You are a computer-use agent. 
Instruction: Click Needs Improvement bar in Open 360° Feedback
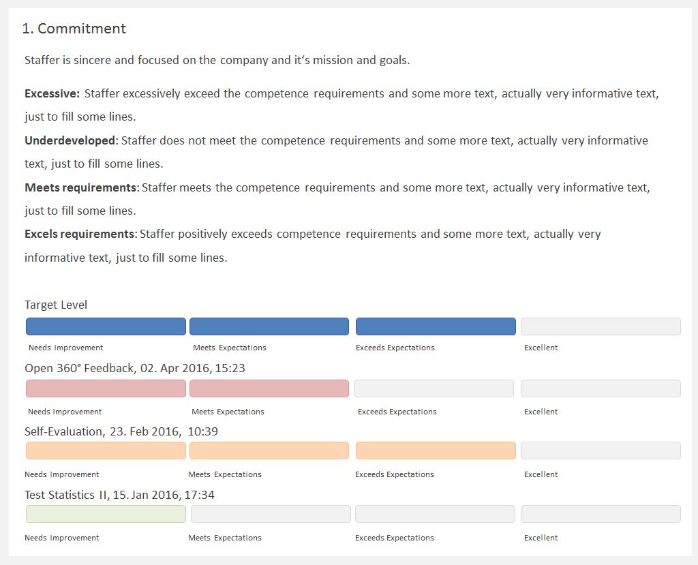pos(106,388)
